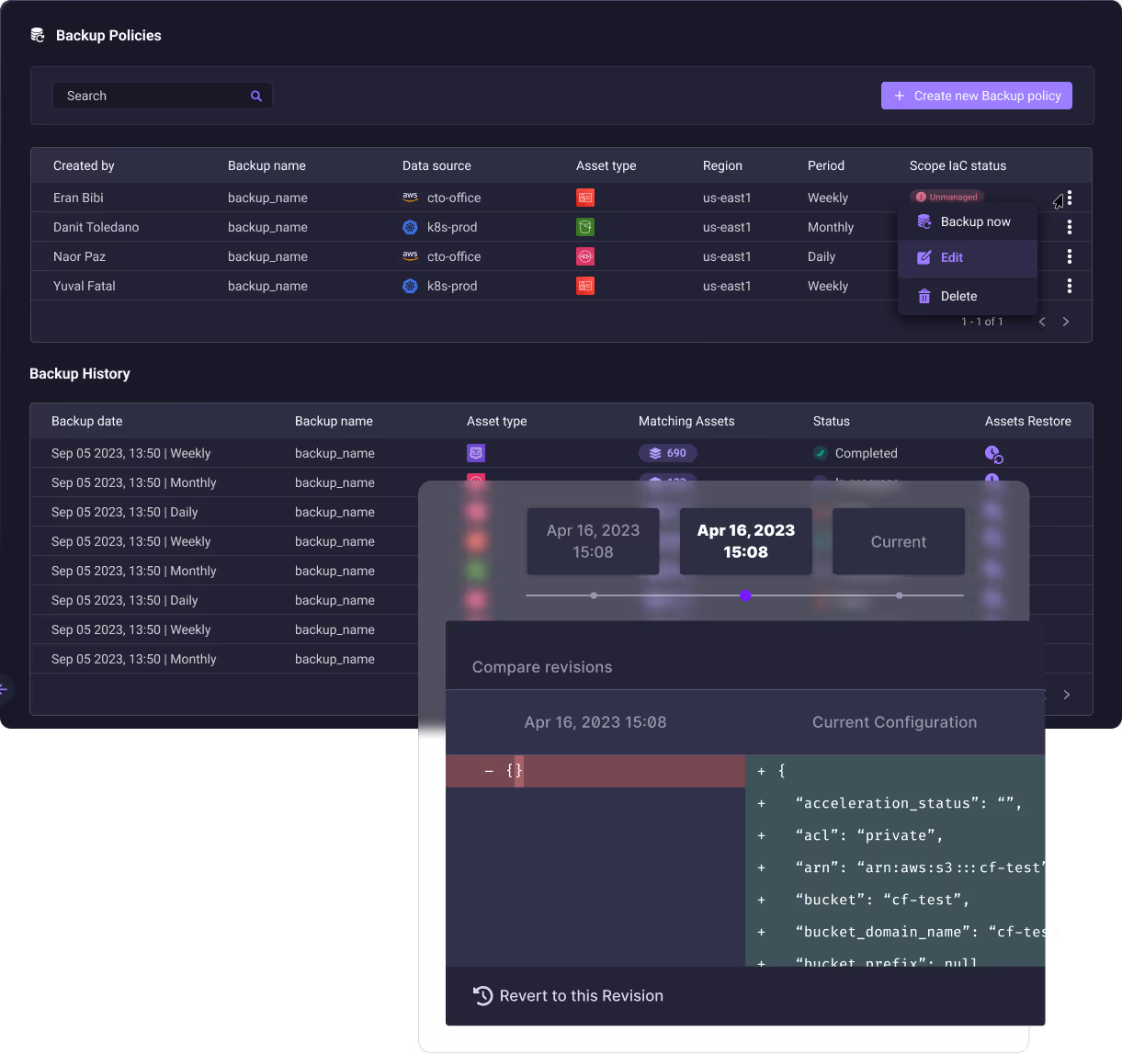
Task: Click Compare revisions heading
Action: coord(542,667)
